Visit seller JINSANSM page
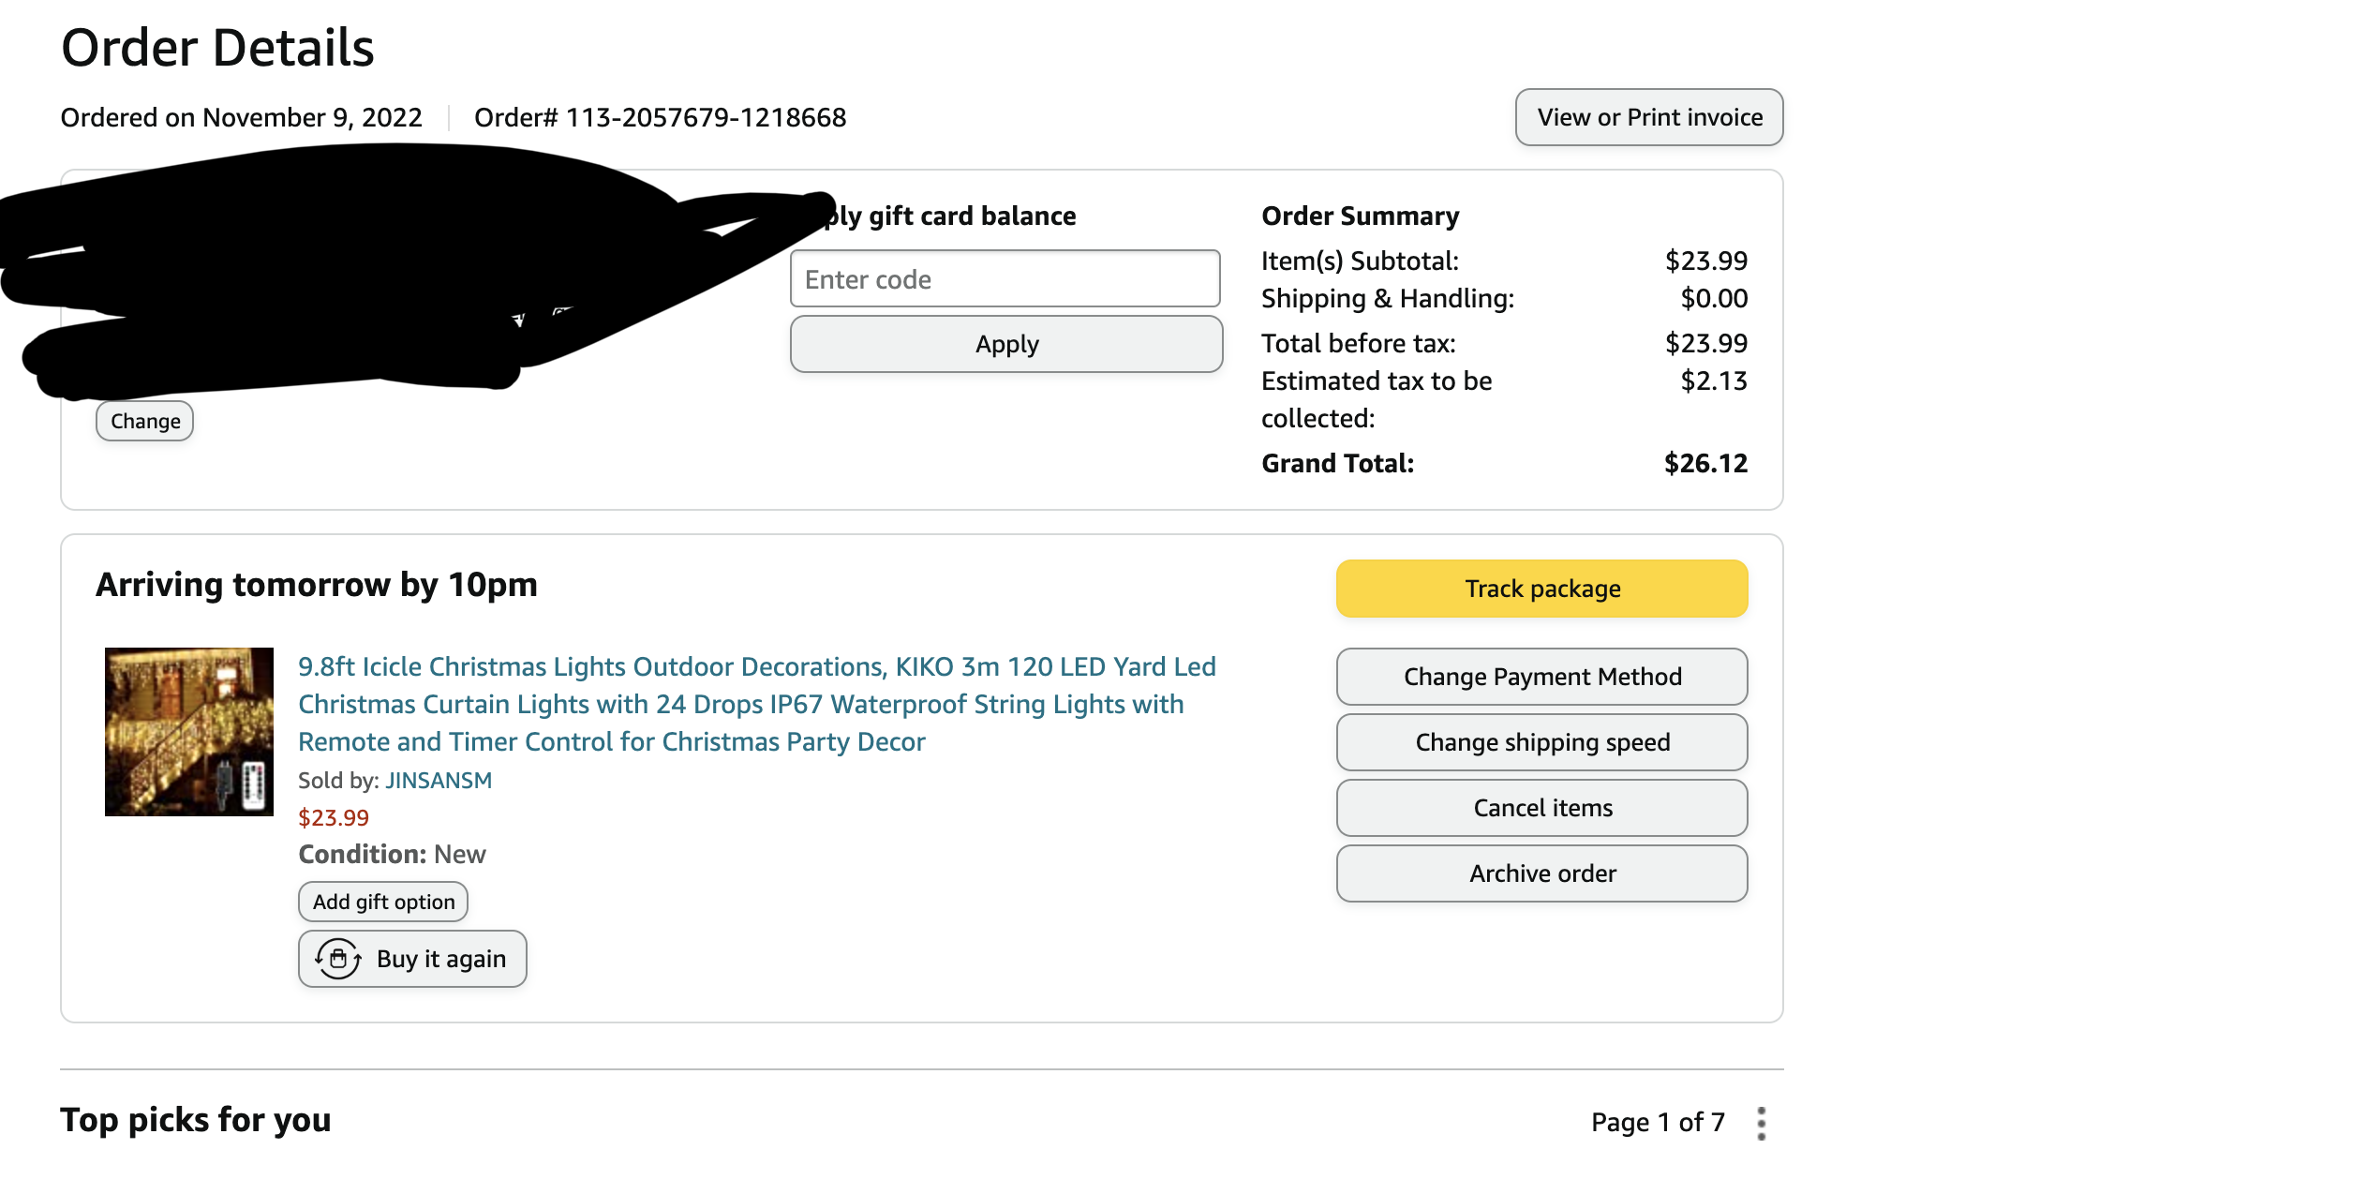 pyautogui.click(x=439, y=781)
